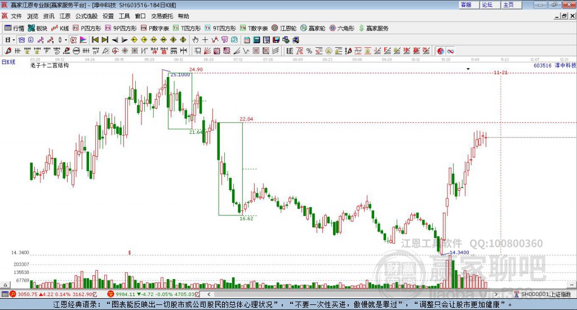
Task: Select the polyline drawing tool
Action: [215, 40]
